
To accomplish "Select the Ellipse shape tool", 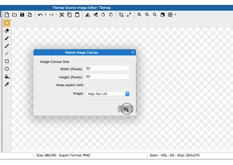I will tap(7, 69).
